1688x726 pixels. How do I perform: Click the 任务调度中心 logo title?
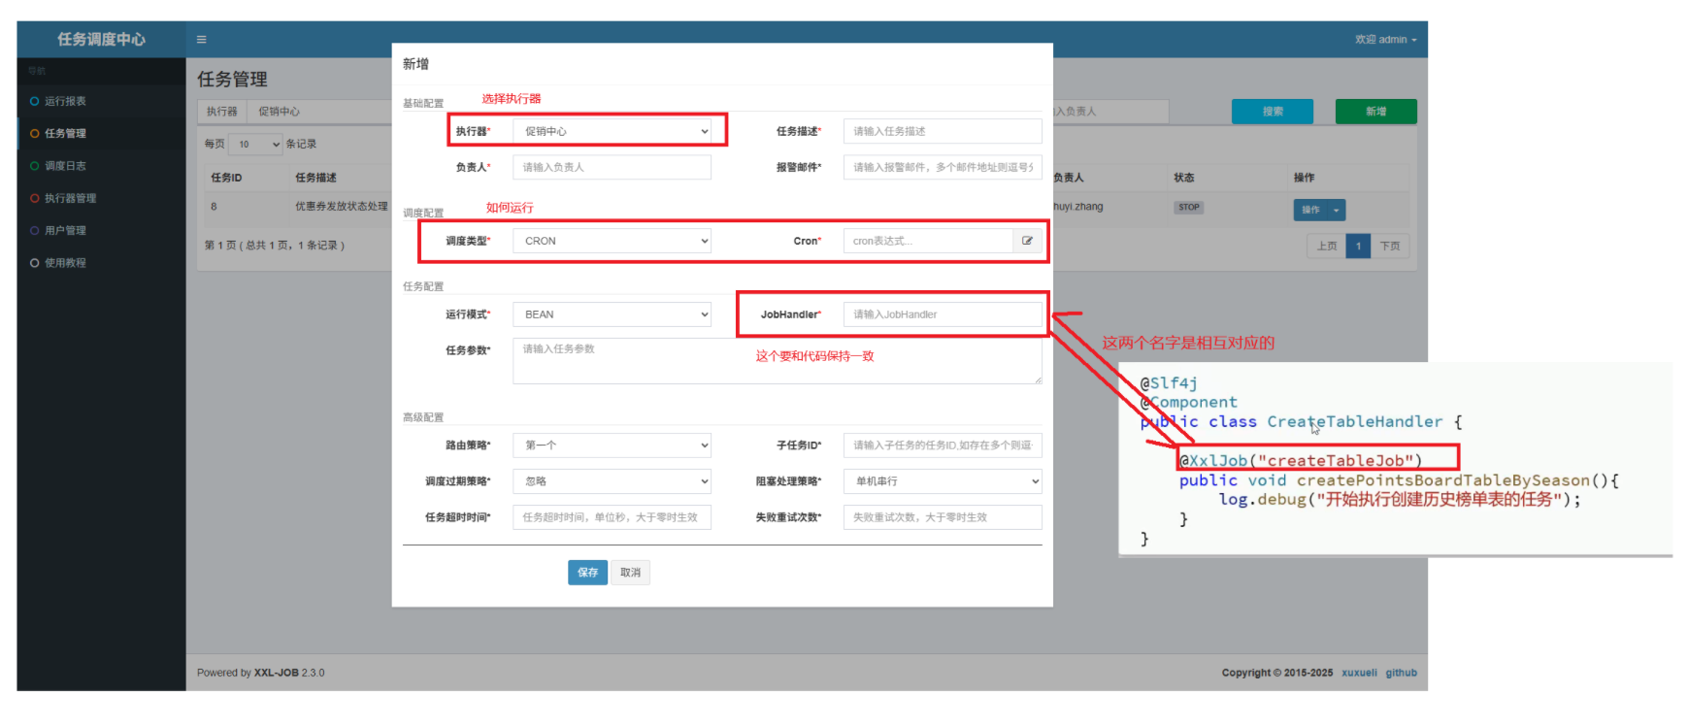tap(101, 39)
